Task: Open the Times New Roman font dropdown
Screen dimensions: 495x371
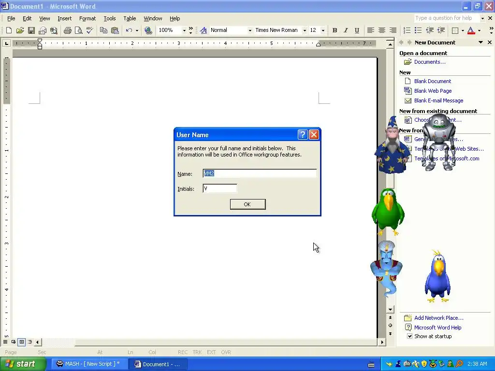Action: pos(305,30)
